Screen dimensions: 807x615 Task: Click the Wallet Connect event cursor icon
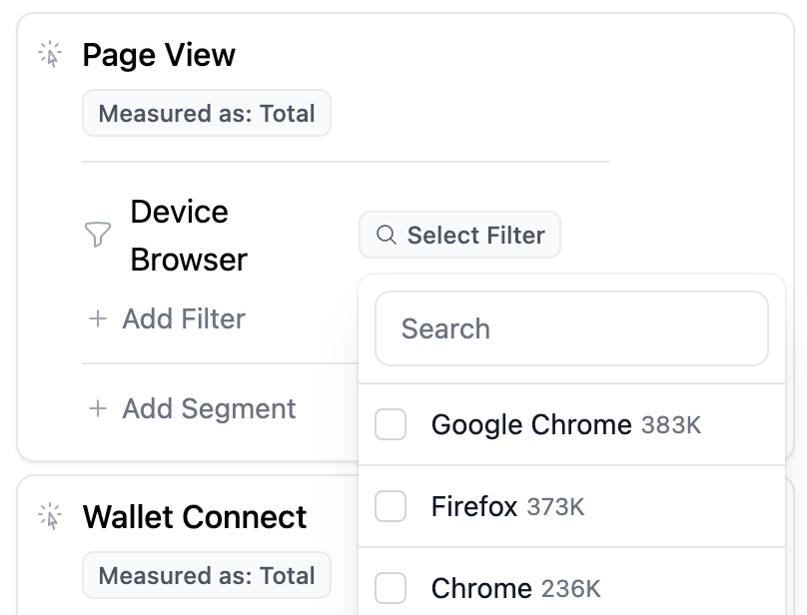point(50,516)
